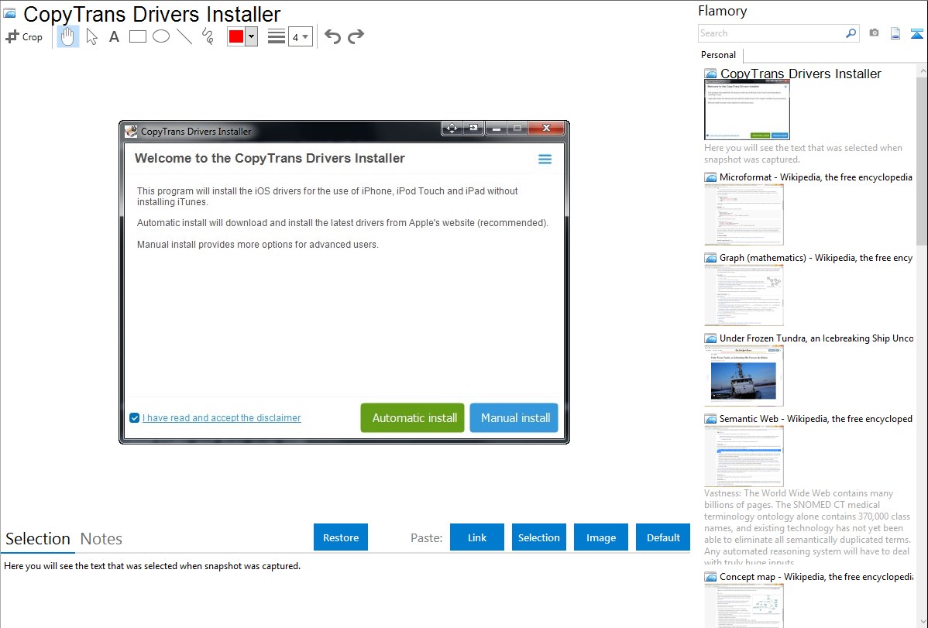Image resolution: width=928 pixels, height=628 pixels.
Task: Click the Restore button
Action: click(341, 537)
